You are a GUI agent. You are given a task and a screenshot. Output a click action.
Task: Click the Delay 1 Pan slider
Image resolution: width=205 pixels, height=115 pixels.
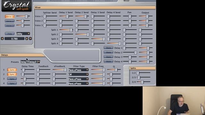(130, 48)
